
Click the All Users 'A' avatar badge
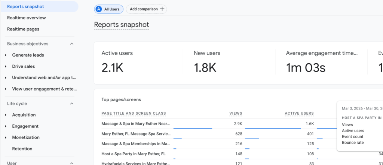(x=99, y=9)
